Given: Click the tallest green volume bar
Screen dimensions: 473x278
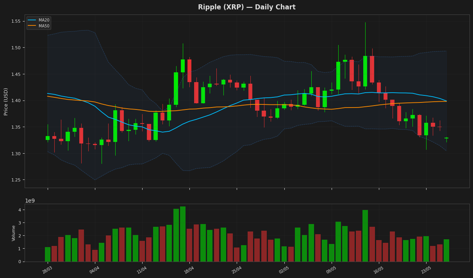Looking at the screenshot, I should point(183,234).
